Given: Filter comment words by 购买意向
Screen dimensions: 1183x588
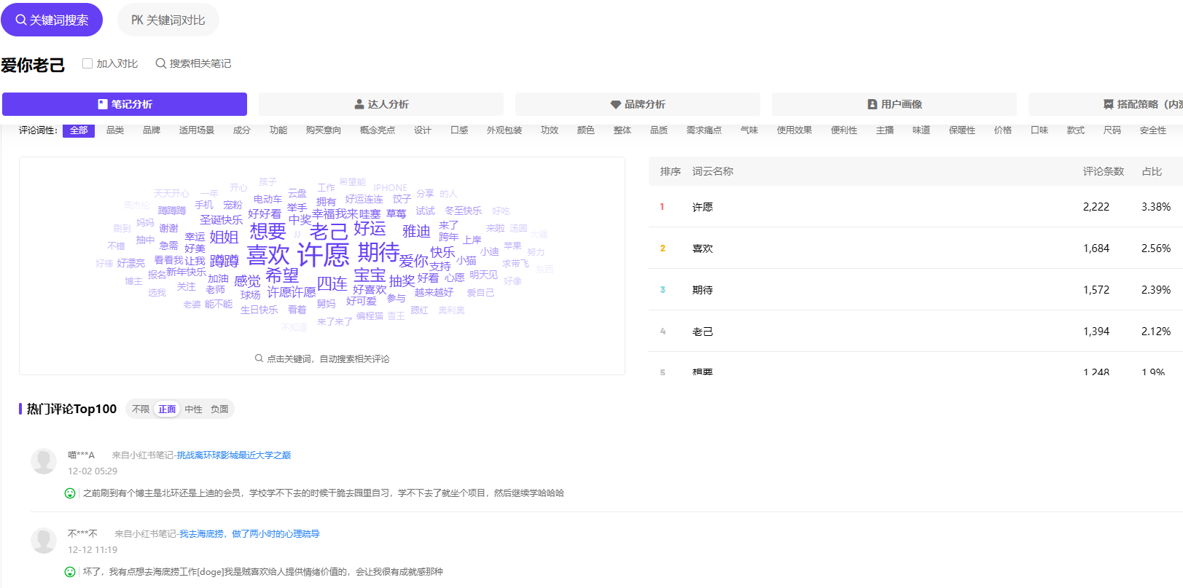Looking at the screenshot, I should tap(324, 130).
